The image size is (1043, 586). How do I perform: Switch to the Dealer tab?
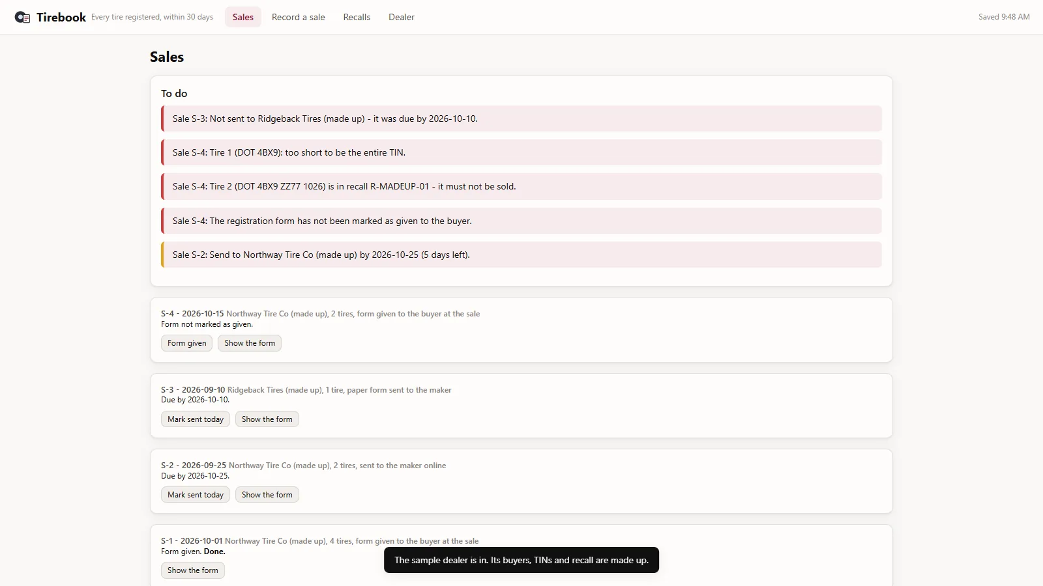point(402,17)
